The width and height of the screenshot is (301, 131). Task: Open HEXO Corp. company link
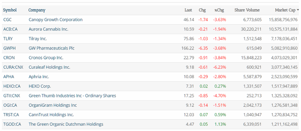tap(40, 86)
